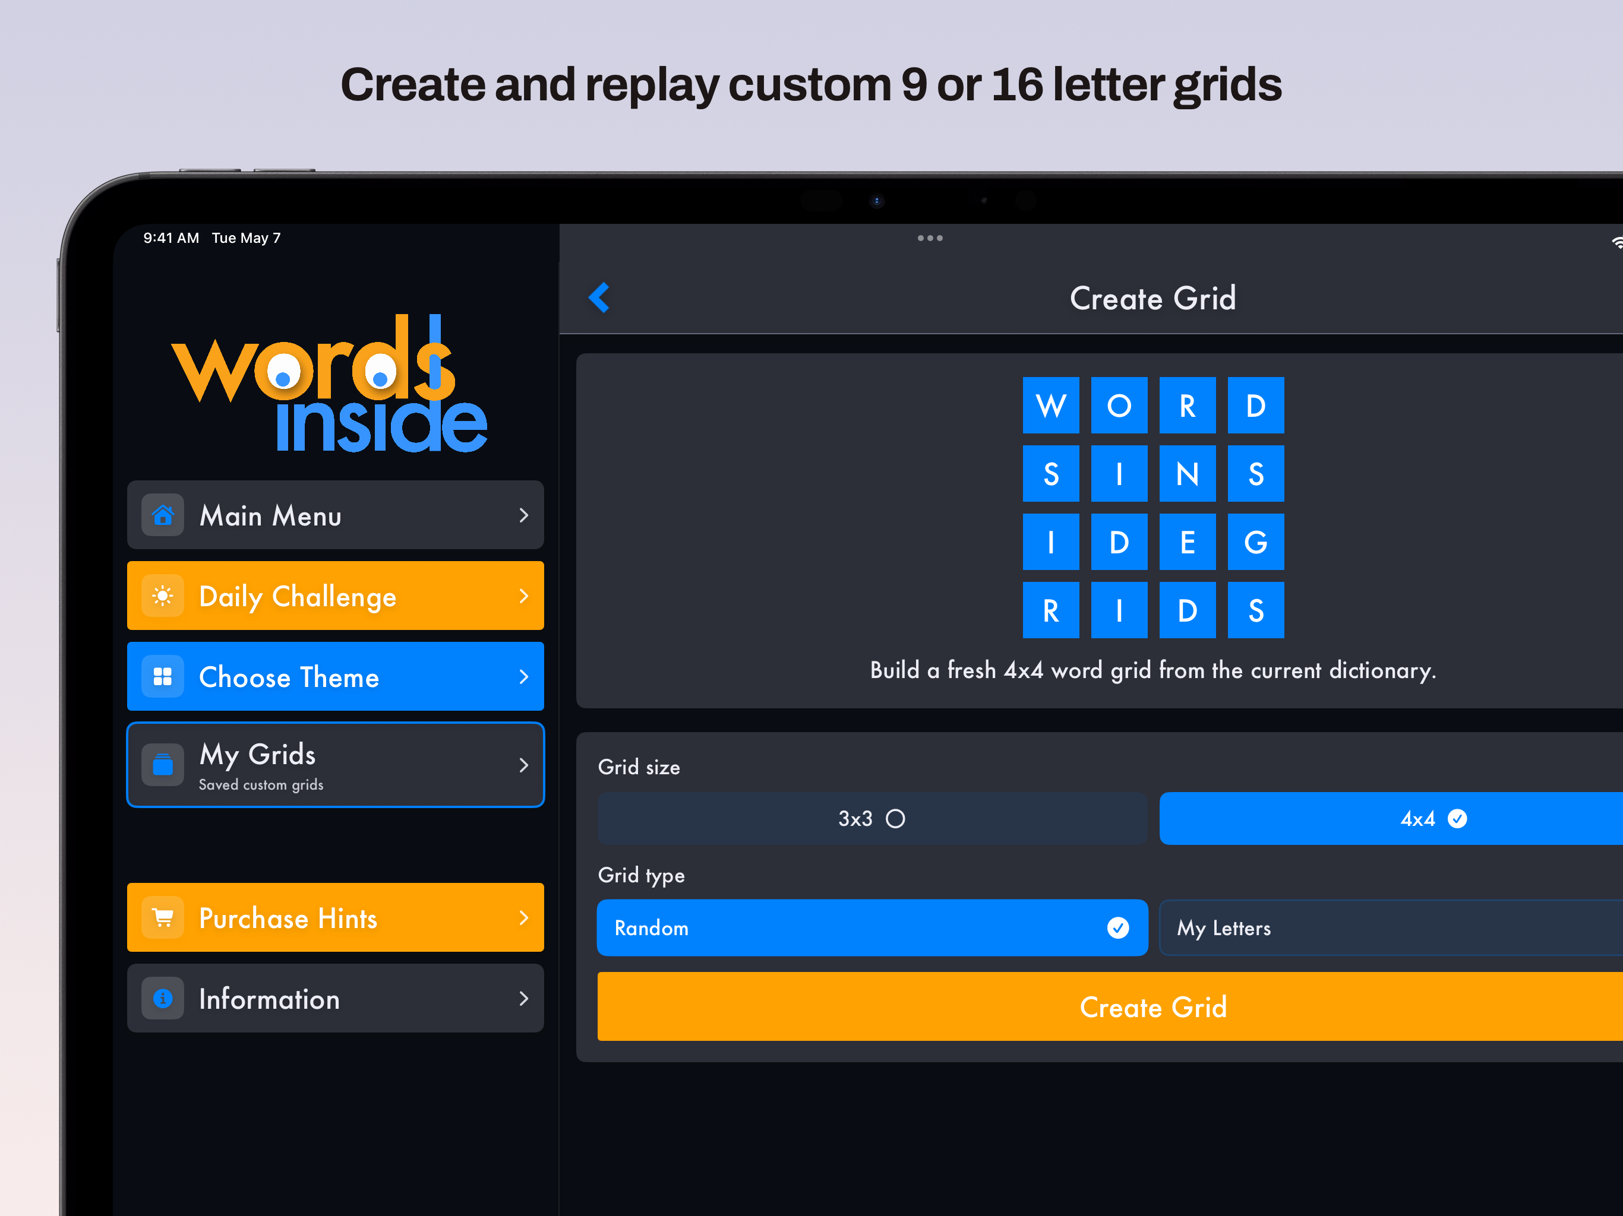Open My Grids via its chevron

524,764
